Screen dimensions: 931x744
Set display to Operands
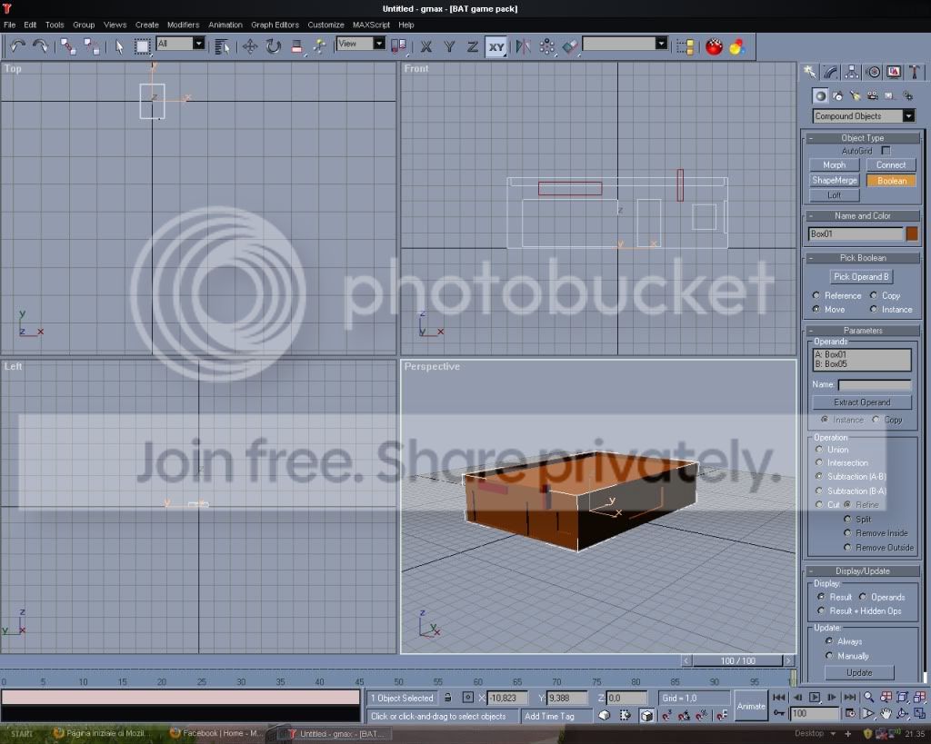click(x=863, y=597)
